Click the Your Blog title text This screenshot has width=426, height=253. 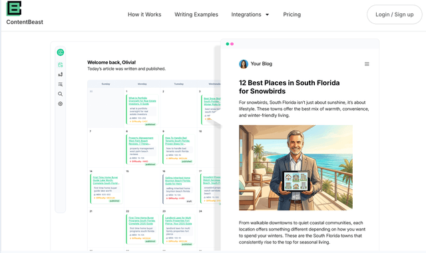click(x=262, y=64)
